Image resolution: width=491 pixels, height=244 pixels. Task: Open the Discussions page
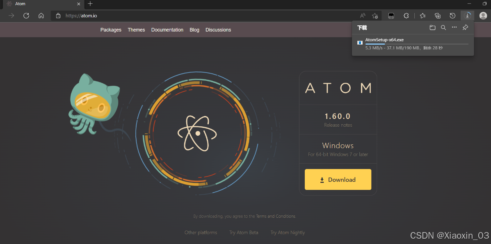218,30
